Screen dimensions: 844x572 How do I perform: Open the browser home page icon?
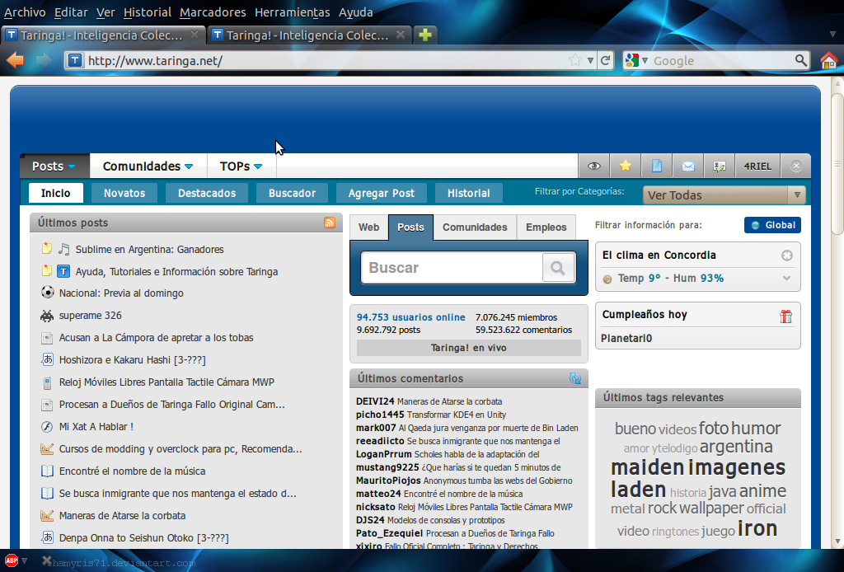[x=829, y=60]
